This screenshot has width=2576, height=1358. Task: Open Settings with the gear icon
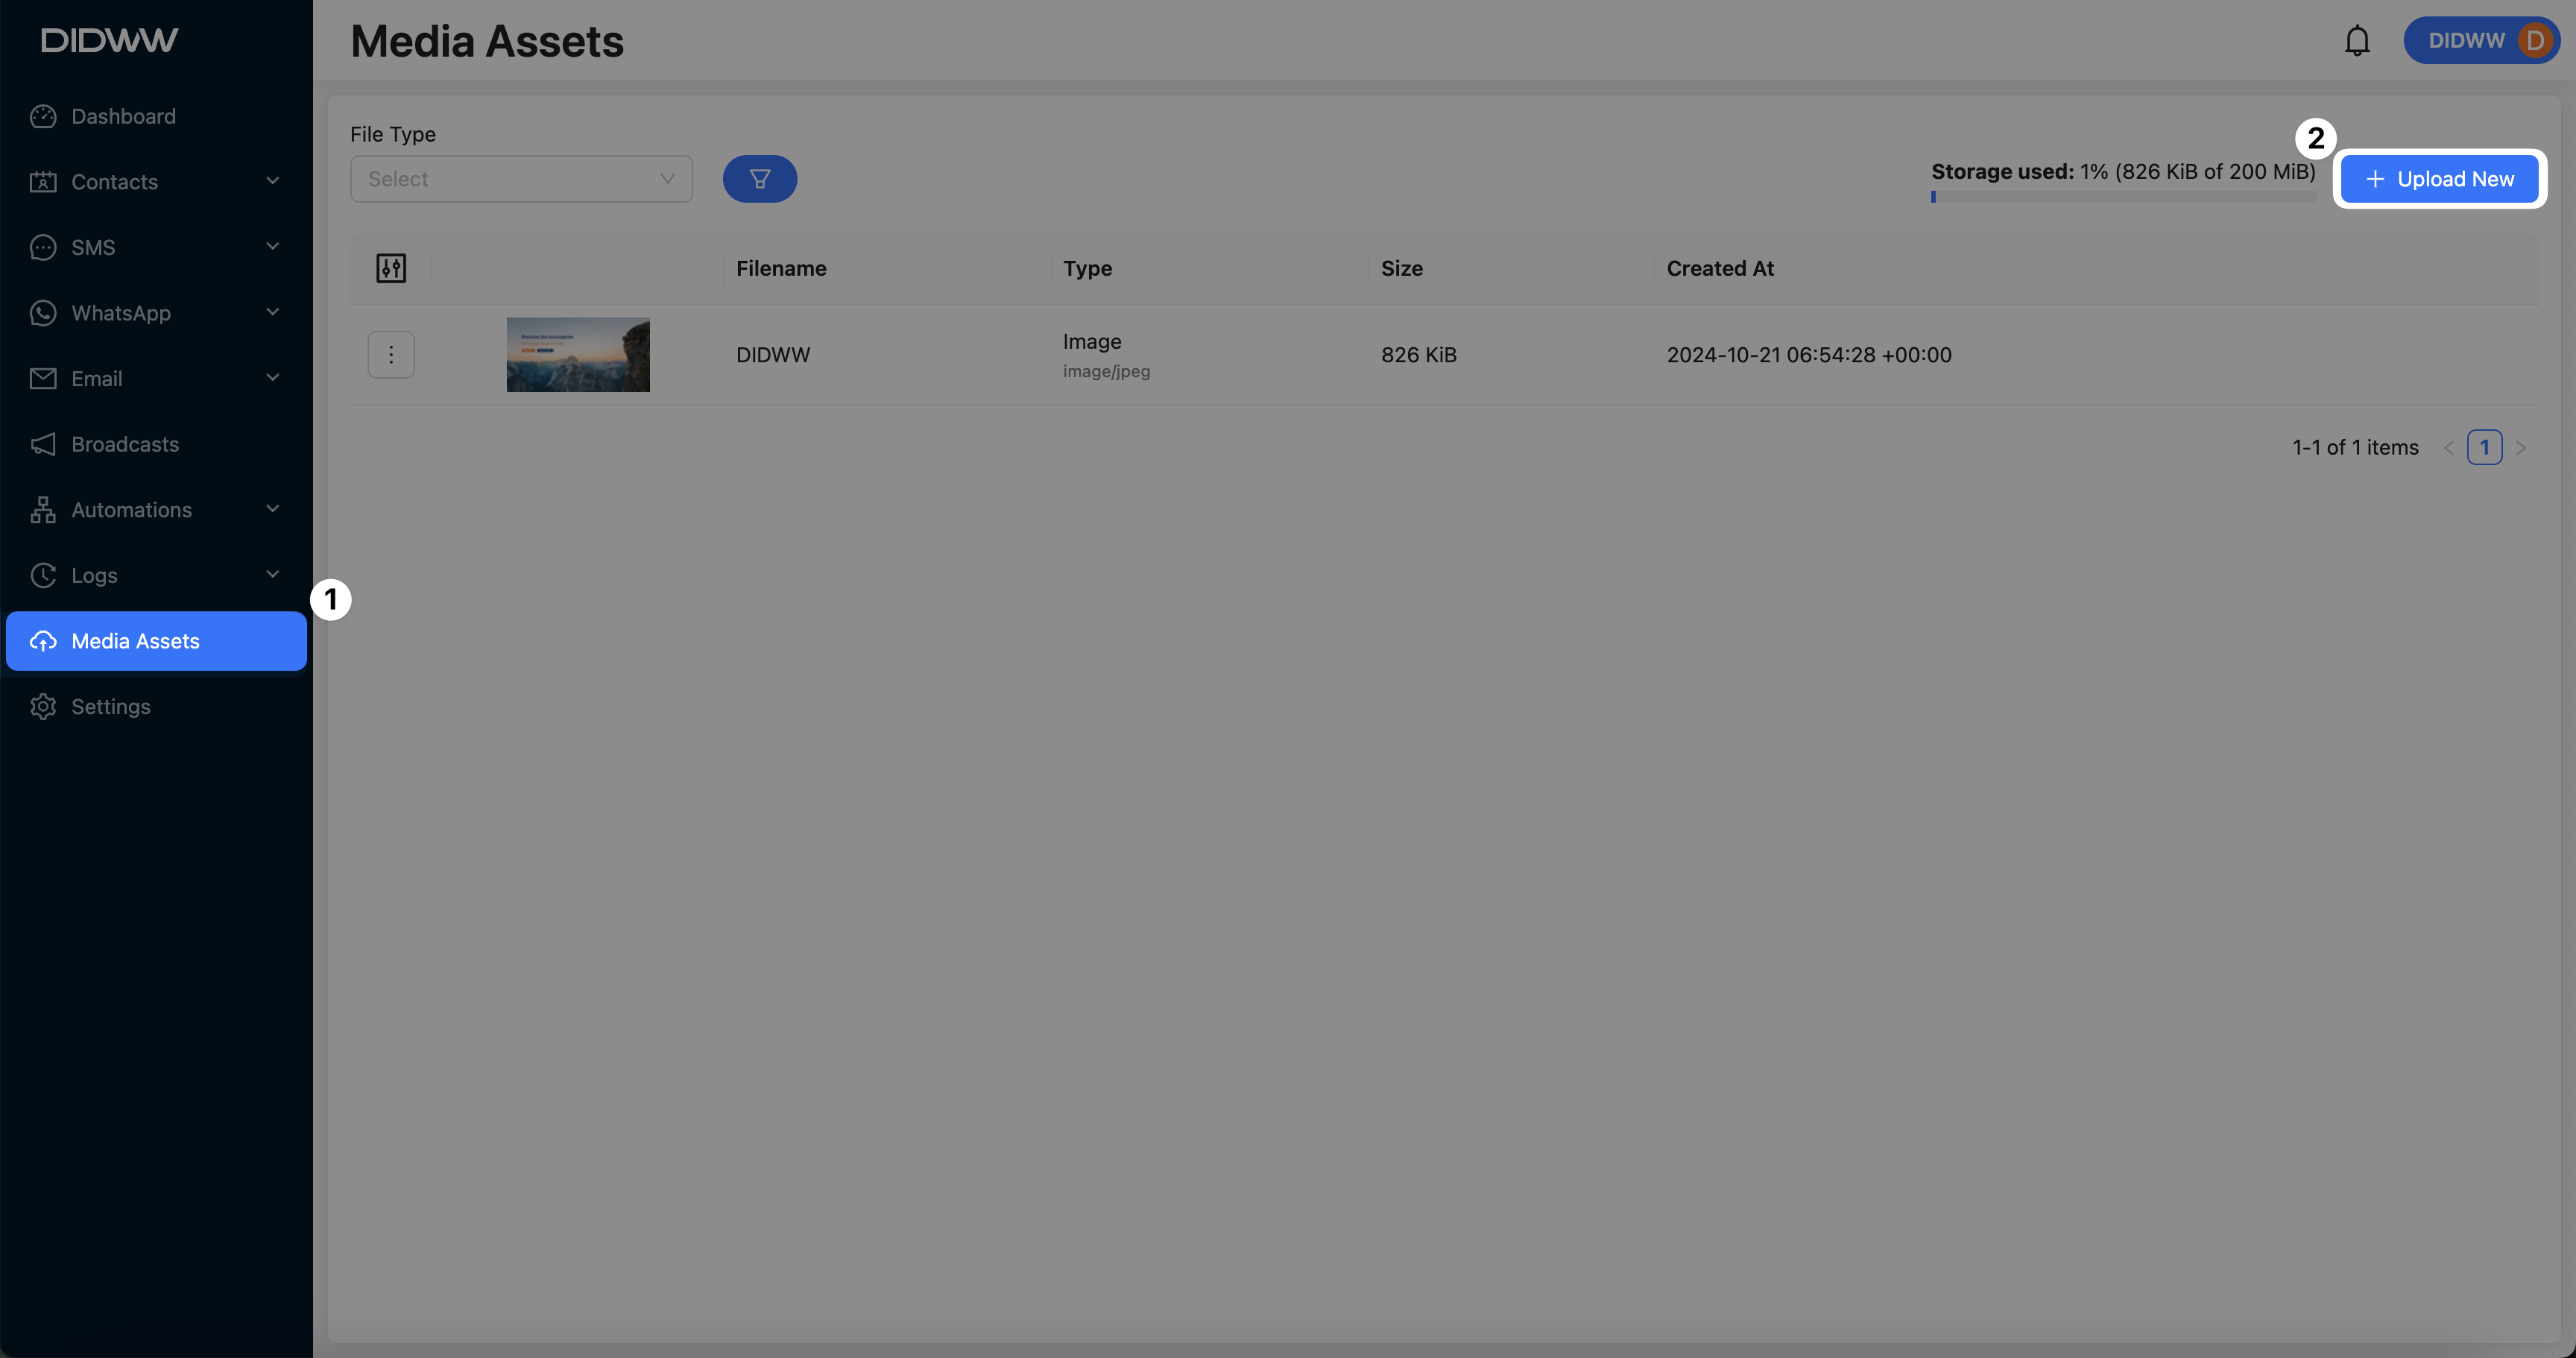(x=110, y=706)
